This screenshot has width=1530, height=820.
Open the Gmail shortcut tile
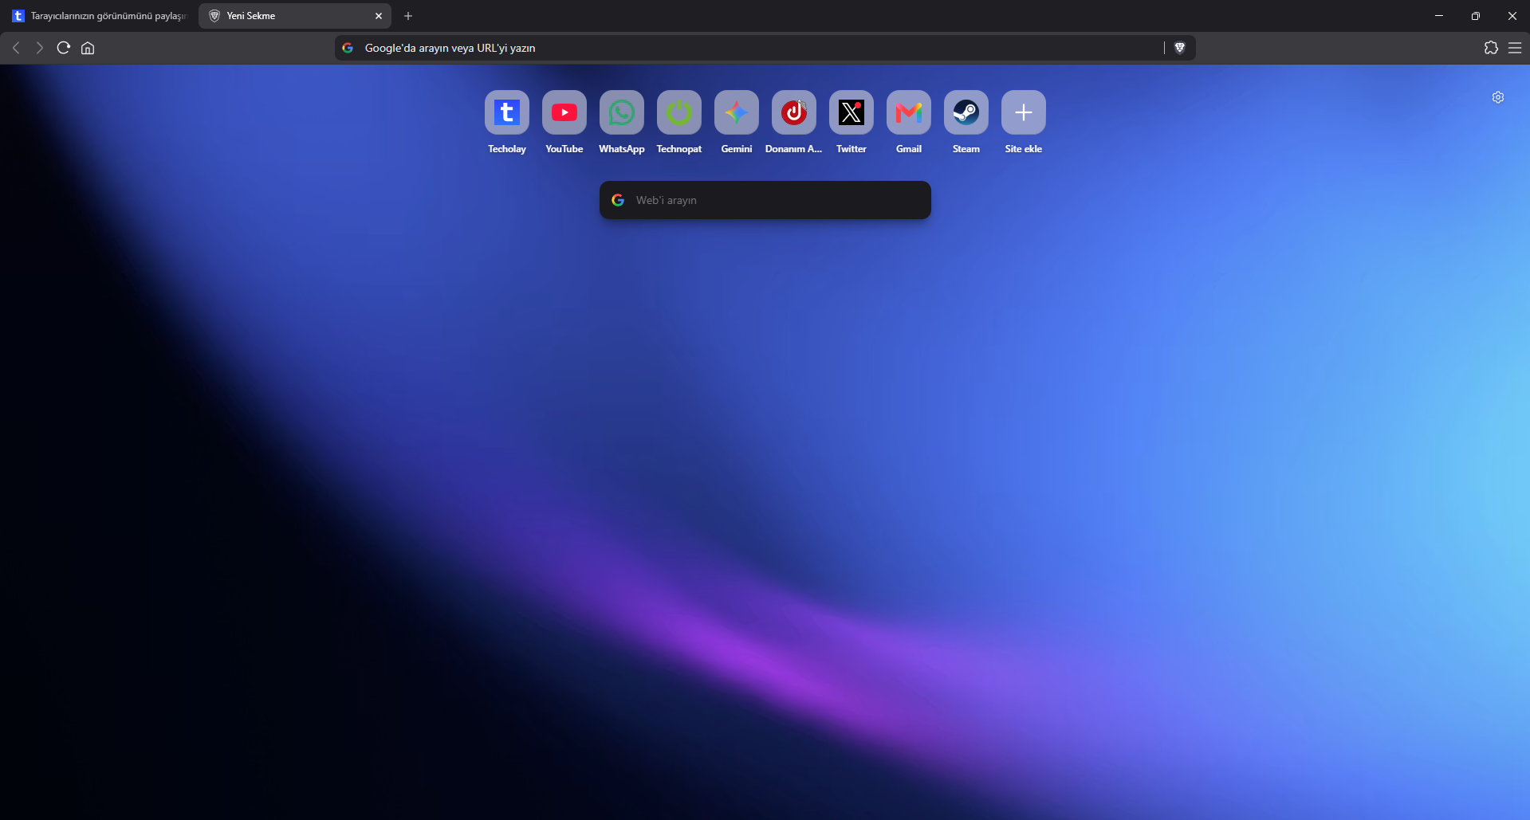point(909,112)
